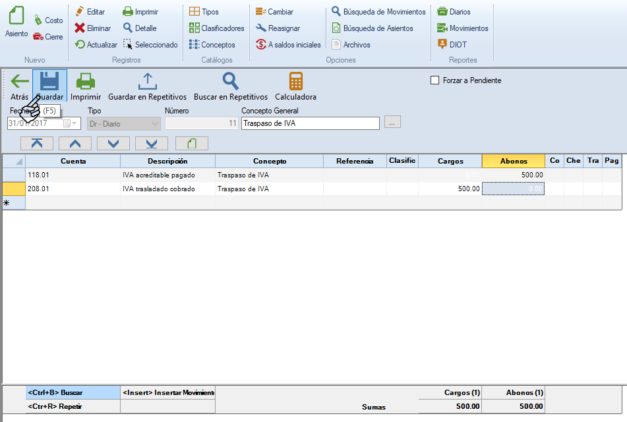Click the Concepto General text field
The width and height of the screenshot is (627, 422).
pos(310,123)
